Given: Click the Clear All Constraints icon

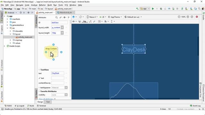Looking at the screenshot, I should tap(90, 21).
